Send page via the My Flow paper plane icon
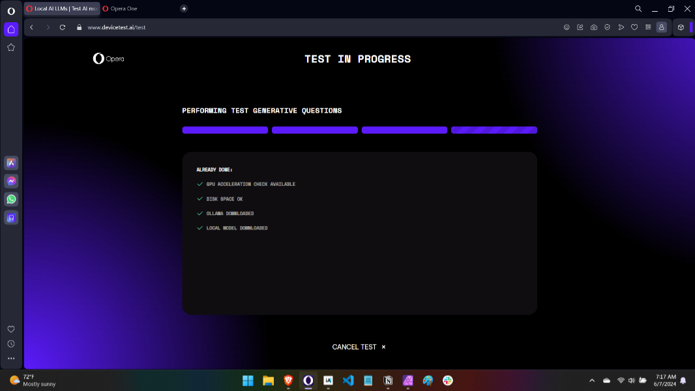Viewport: 695px width, 391px height. 621,27
